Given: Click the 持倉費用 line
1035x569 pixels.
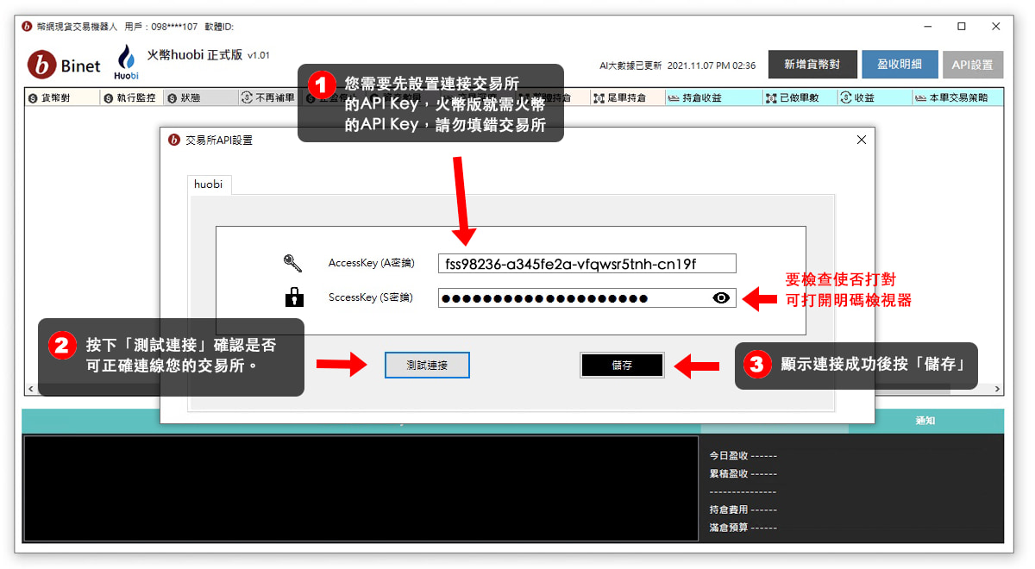Looking at the screenshot, I should click(x=743, y=510).
